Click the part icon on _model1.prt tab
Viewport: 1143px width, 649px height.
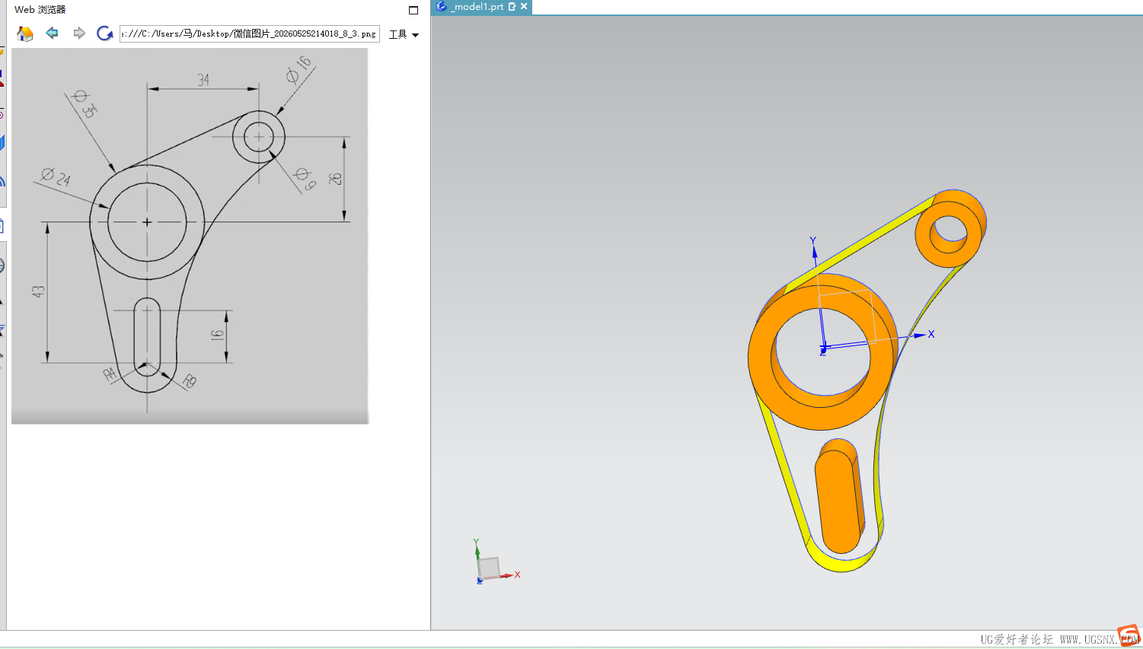tap(441, 6)
